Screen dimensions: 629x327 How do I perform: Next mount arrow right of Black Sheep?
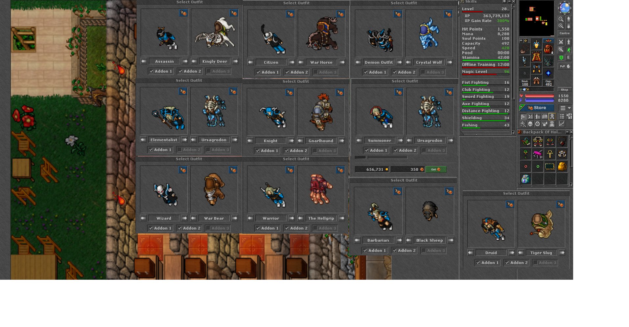click(x=451, y=240)
